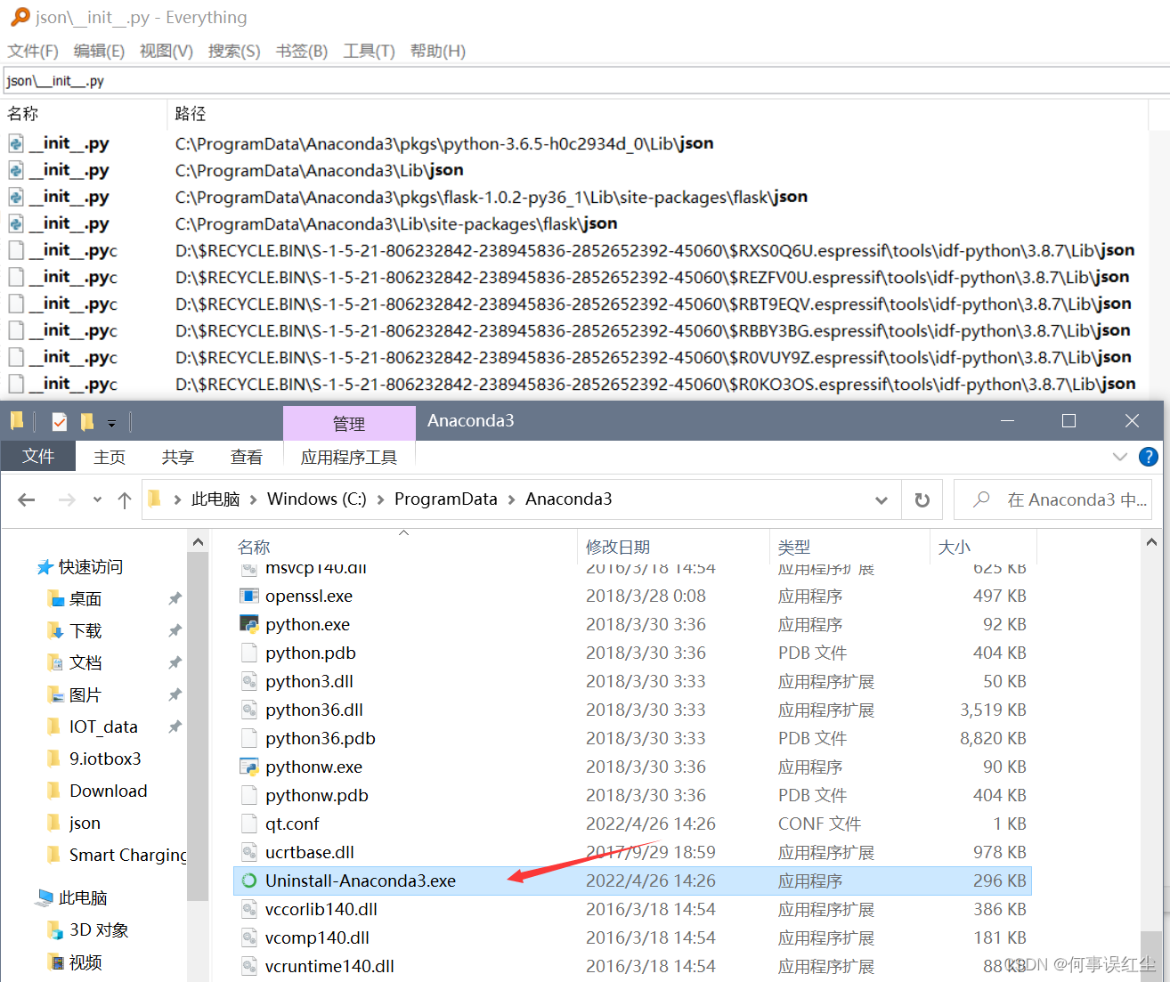Click the pin icon next to 桌面
The image size is (1170, 982).
point(175,599)
